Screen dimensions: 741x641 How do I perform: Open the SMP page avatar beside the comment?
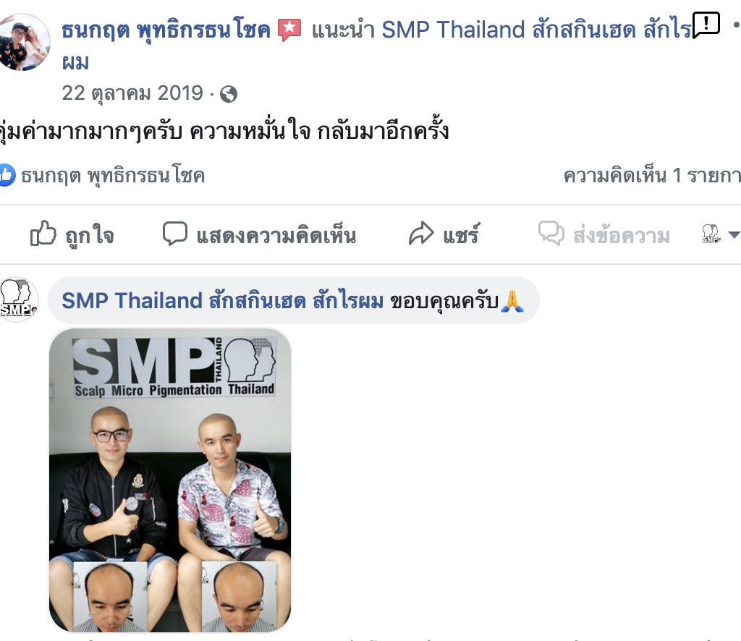pyautogui.click(x=18, y=300)
